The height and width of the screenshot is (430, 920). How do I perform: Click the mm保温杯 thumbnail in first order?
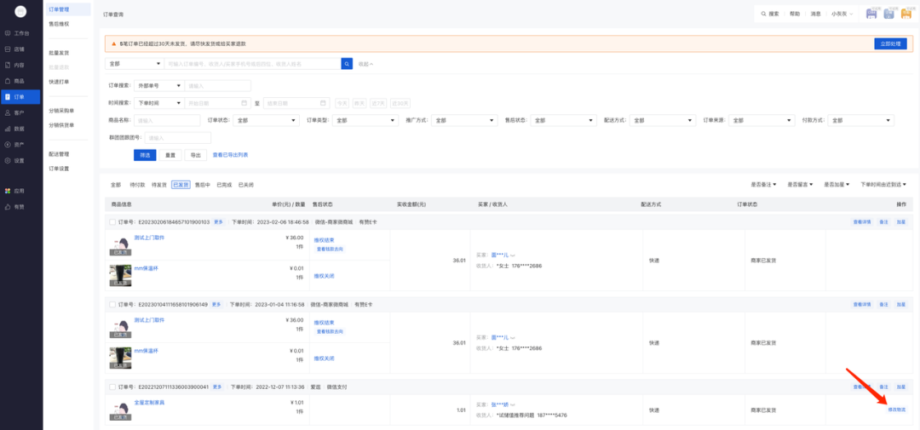(120, 275)
